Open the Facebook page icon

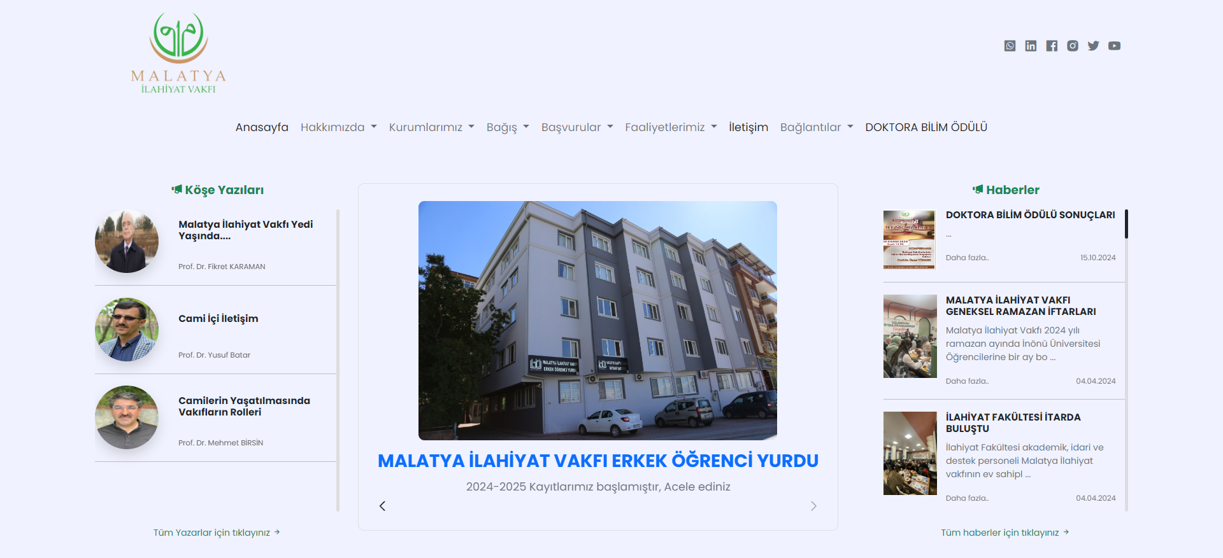point(1052,46)
